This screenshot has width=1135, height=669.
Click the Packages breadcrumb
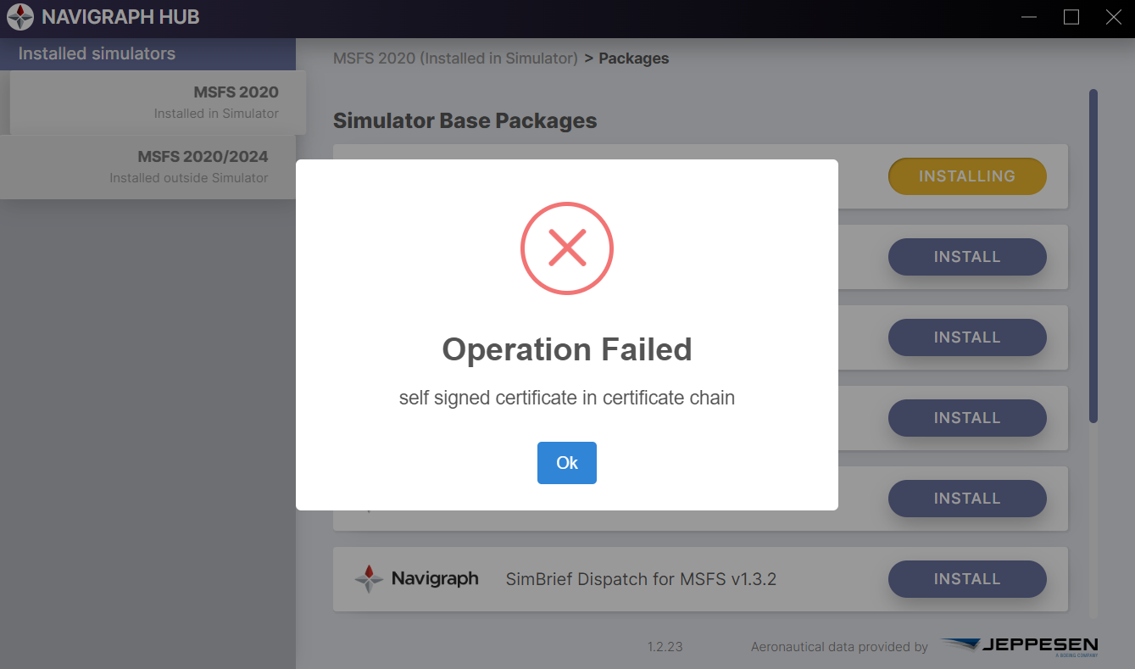click(x=634, y=59)
